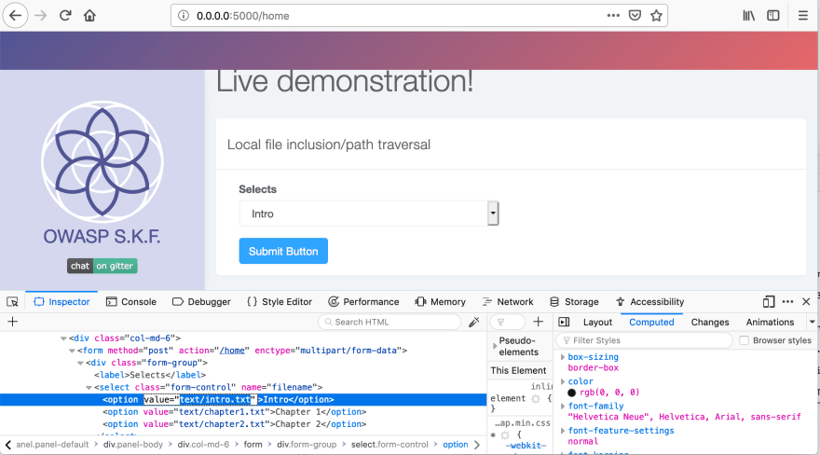The image size is (820, 455).
Task: Open the Console tab
Action: [x=131, y=302]
